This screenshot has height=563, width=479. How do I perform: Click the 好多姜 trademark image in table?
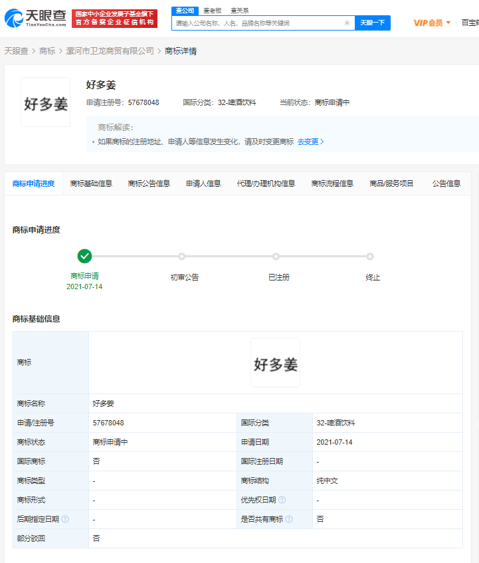click(x=275, y=363)
